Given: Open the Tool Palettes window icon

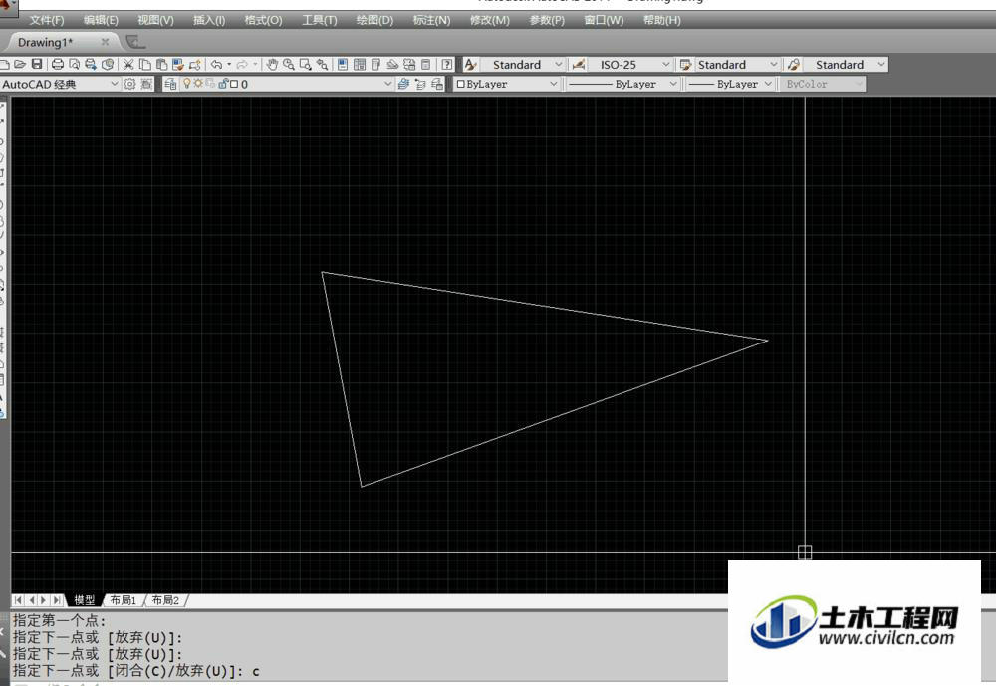Looking at the screenshot, I should coord(376,64).
